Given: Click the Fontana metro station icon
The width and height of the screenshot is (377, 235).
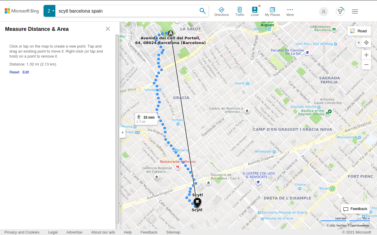Looking at the screenshot, I should point(178,124).
